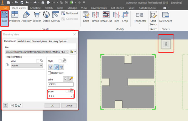188x121 pixels.
Task: Switch to the Manage ribbon tab
Action: click(72, 8)
